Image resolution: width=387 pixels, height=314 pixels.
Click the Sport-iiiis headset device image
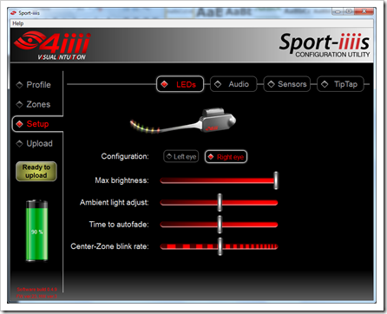click(x=183, y=121)
